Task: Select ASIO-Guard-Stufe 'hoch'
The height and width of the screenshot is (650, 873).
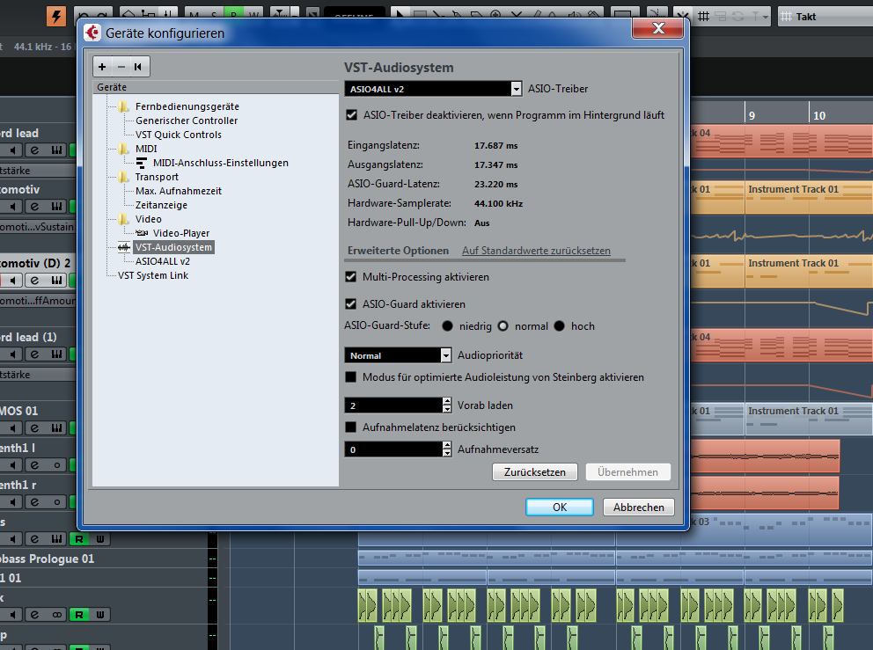Action: (559, 326)
